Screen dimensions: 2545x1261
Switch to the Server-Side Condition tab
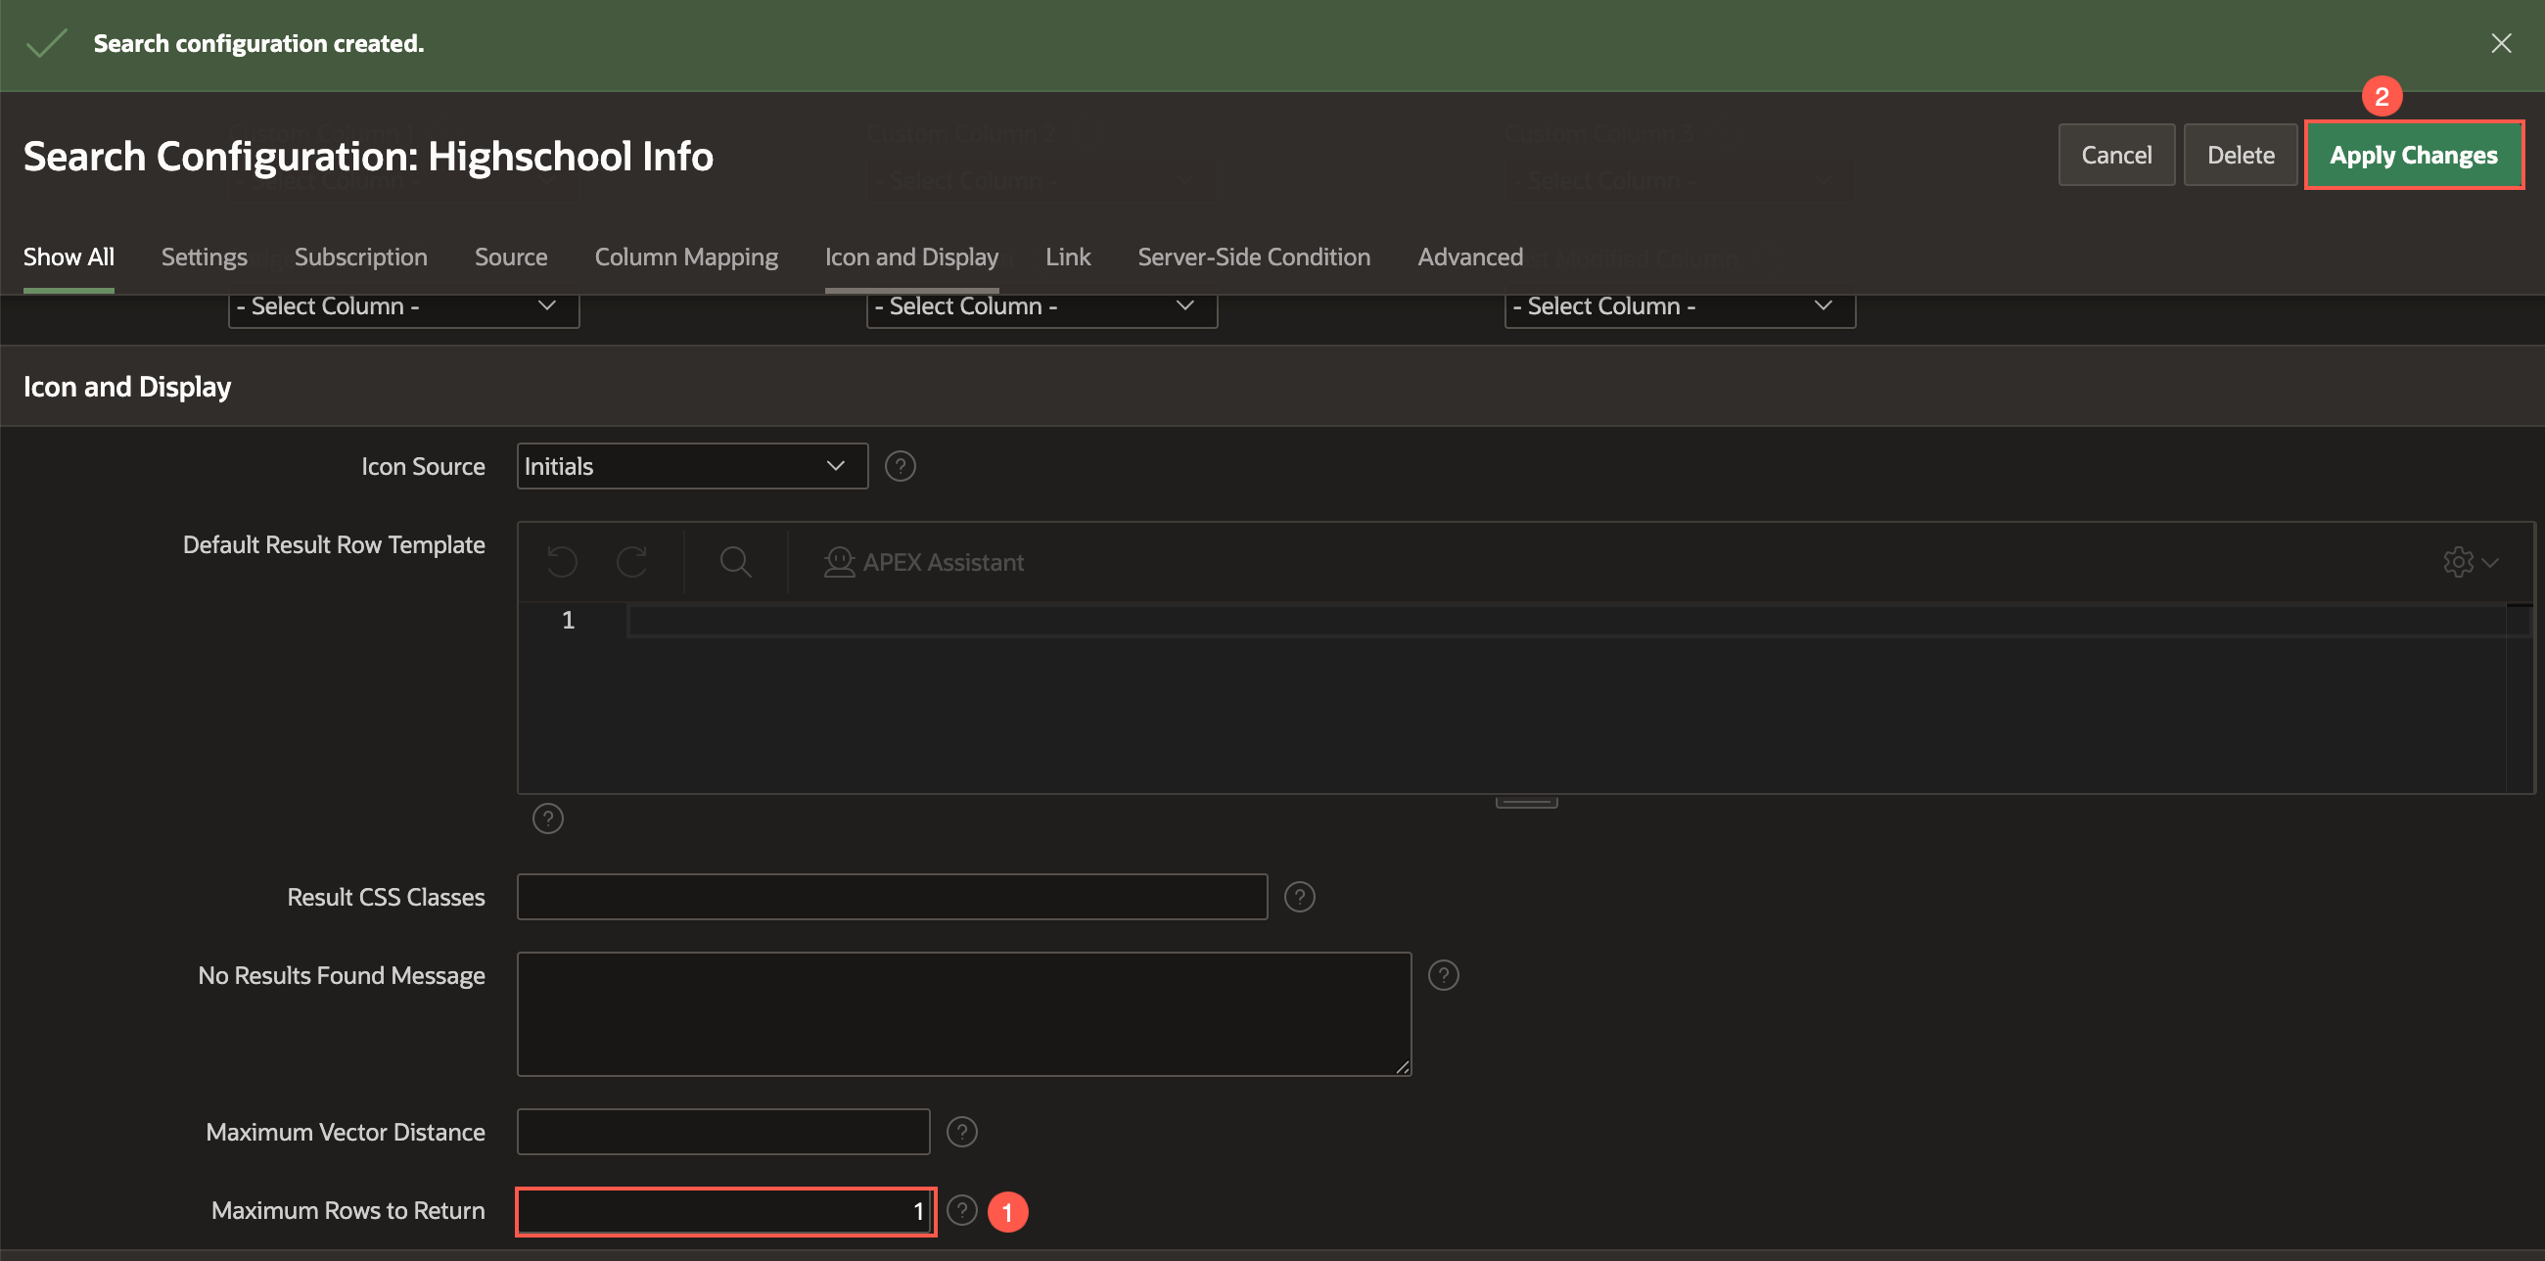tap(1254, 257)
